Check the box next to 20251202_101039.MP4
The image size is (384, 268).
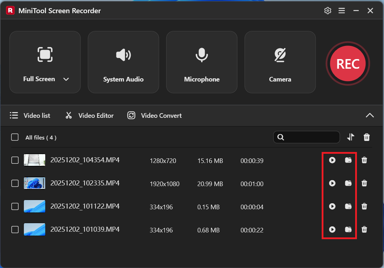[15, 230]
